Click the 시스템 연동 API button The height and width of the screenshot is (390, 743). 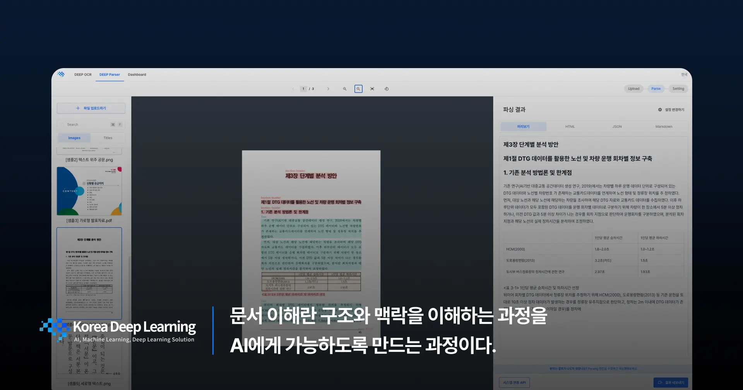pyautogui.click(x=514, y=383)
